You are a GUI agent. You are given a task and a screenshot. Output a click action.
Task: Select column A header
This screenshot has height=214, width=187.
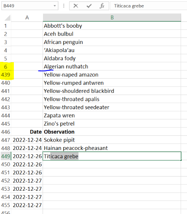[x=27, y=17]
